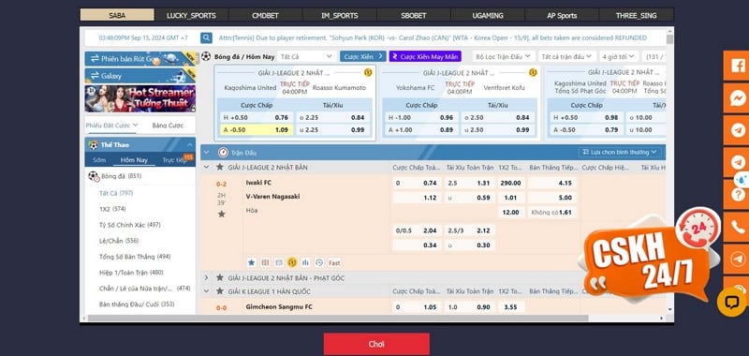Click the gold coin cash-out icon under match

292,262
